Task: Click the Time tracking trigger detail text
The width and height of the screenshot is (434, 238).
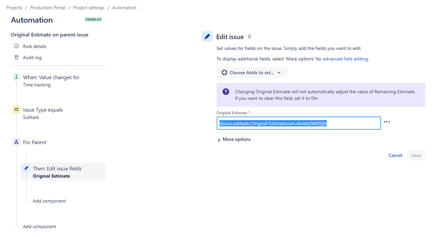Action: 36,85
